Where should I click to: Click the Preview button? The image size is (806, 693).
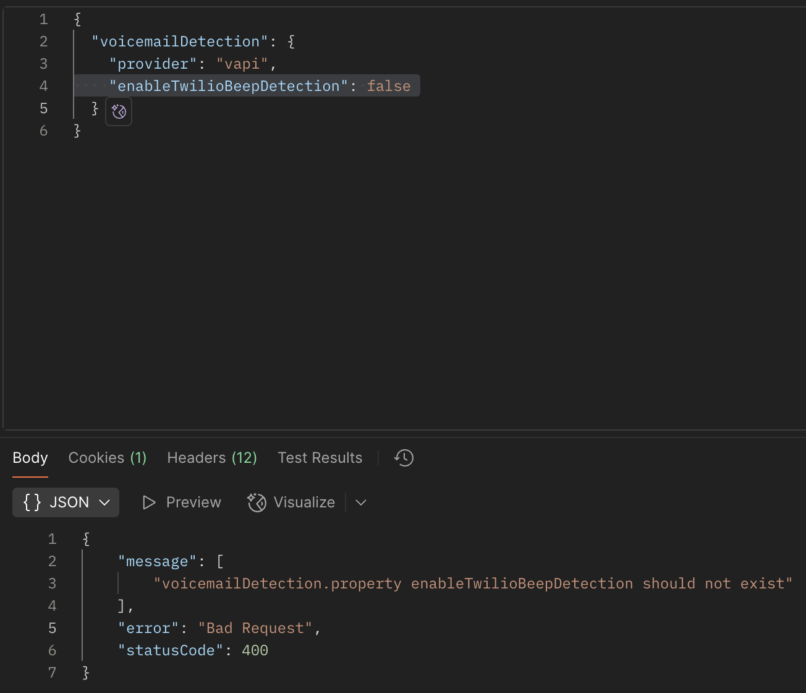coord(180,502)
